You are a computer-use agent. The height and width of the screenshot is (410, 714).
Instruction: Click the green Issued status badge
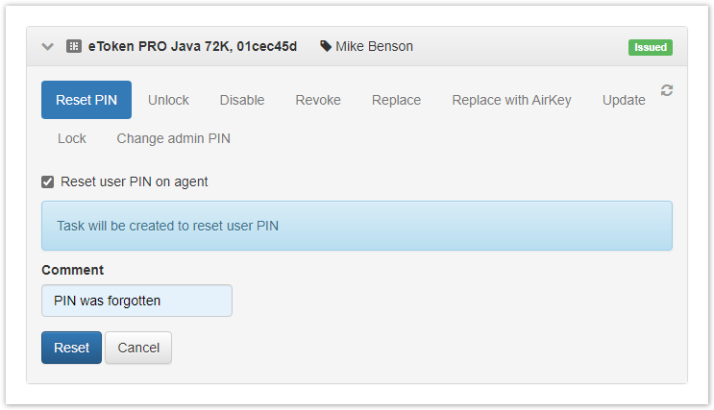pyautogui.click(x=651, y=47)
